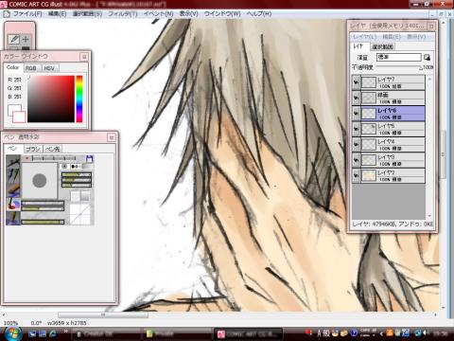The width and height of the screenshot is (454, 341).
Task: Collapse the Color window with its corner button
Action: pos(84,57)
